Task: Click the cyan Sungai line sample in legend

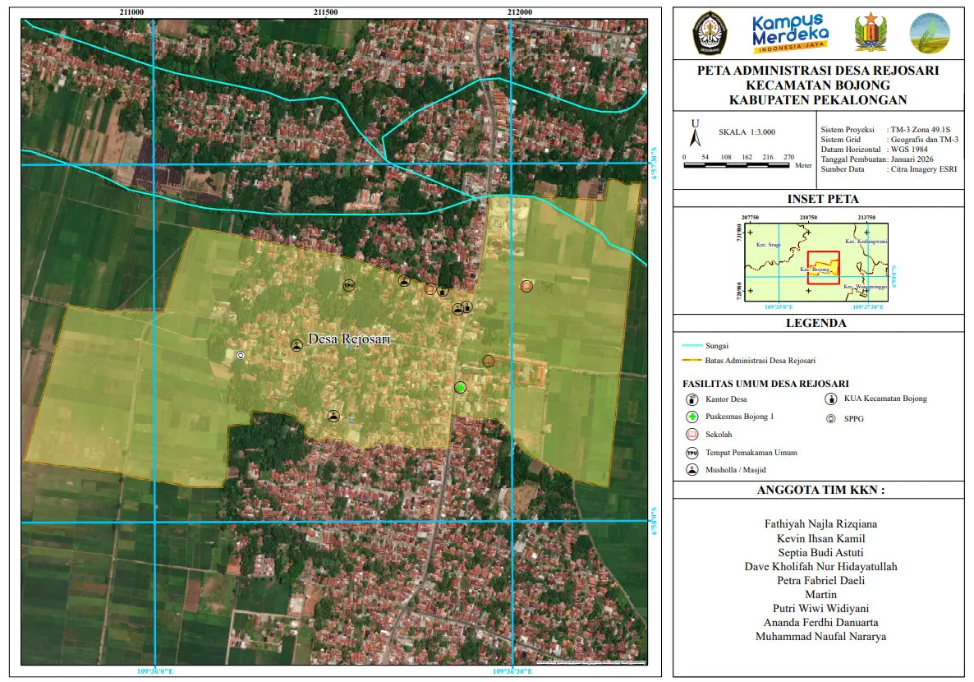Action: (x=692, y=346)
